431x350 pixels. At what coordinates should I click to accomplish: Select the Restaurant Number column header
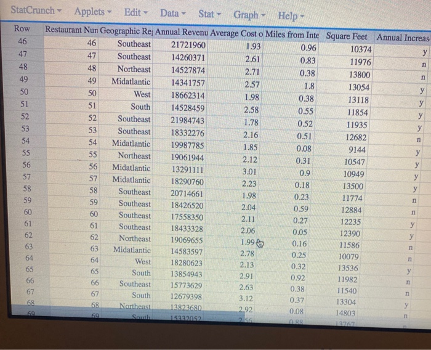71,30
